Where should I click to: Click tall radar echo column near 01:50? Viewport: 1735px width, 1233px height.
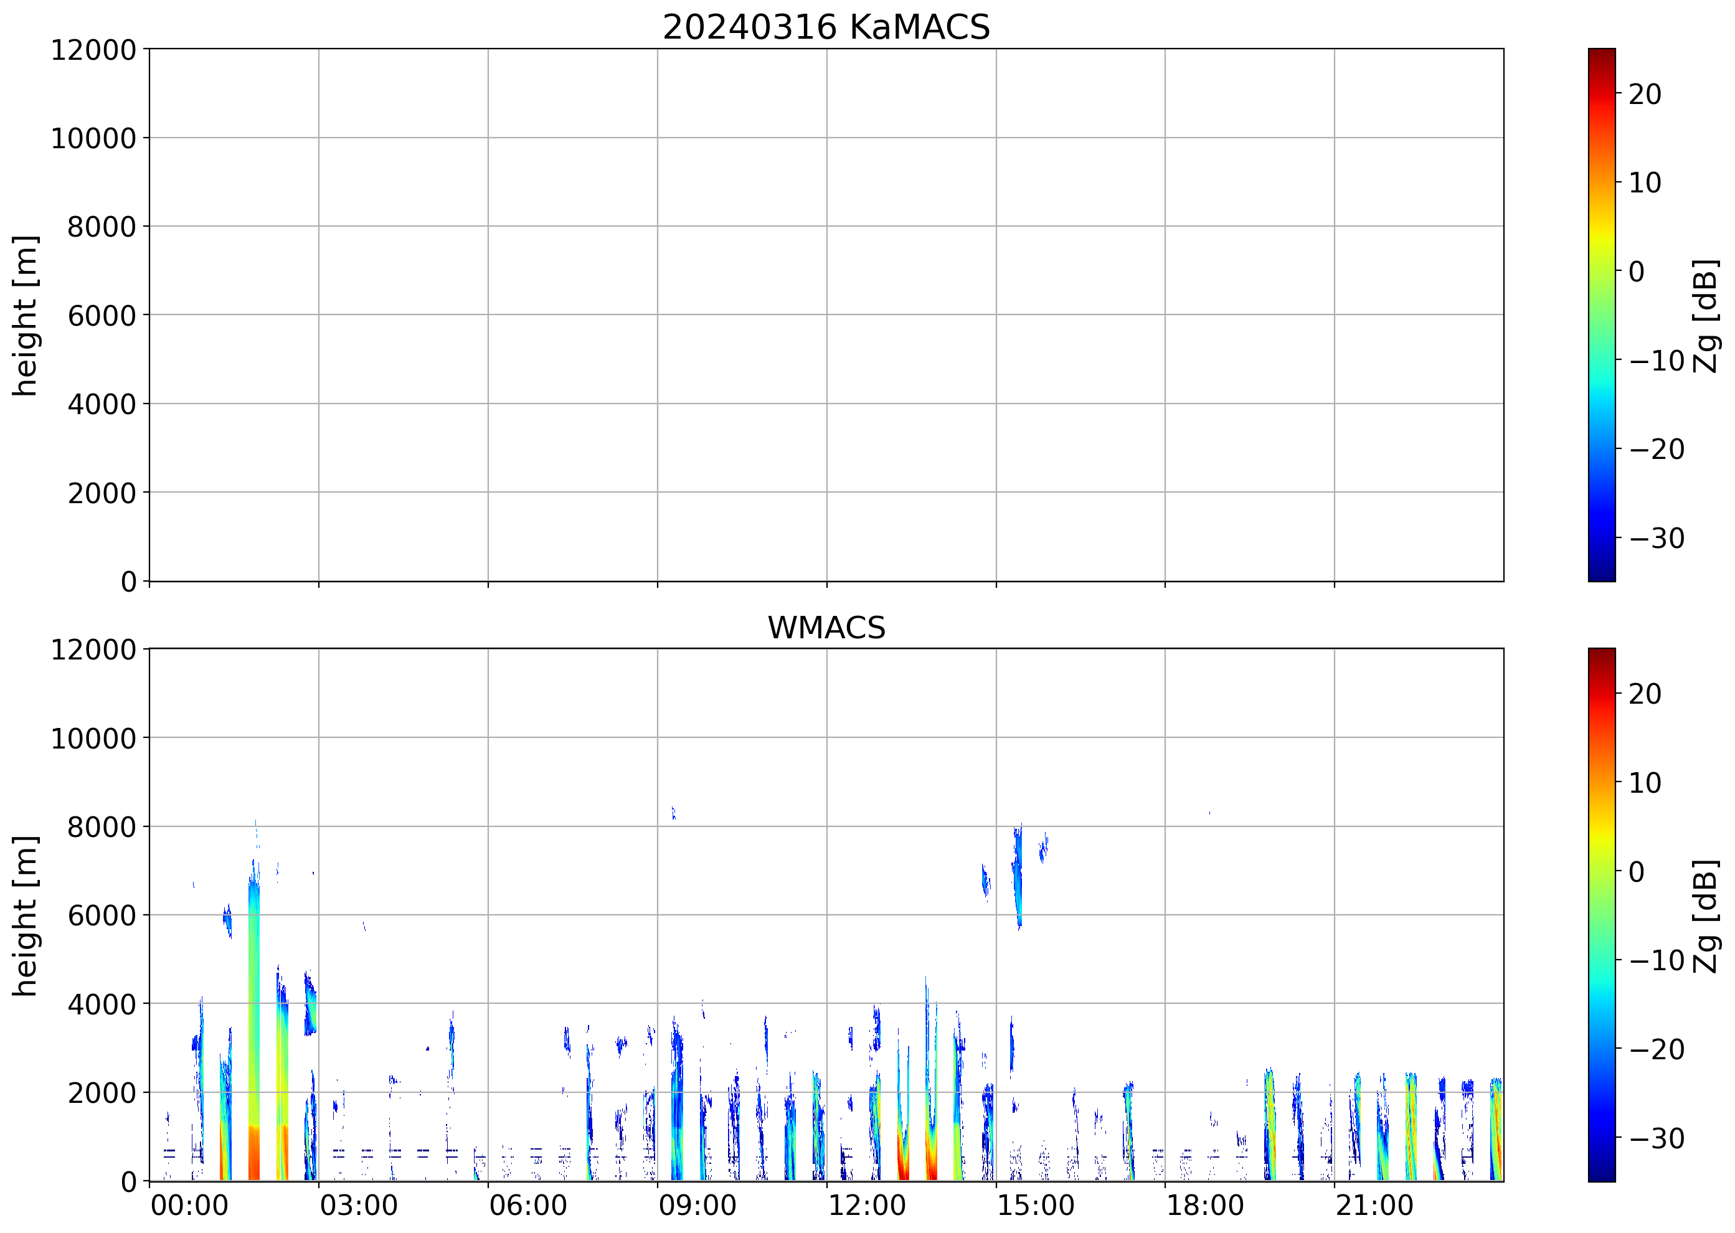click(x=253, y=1025)
